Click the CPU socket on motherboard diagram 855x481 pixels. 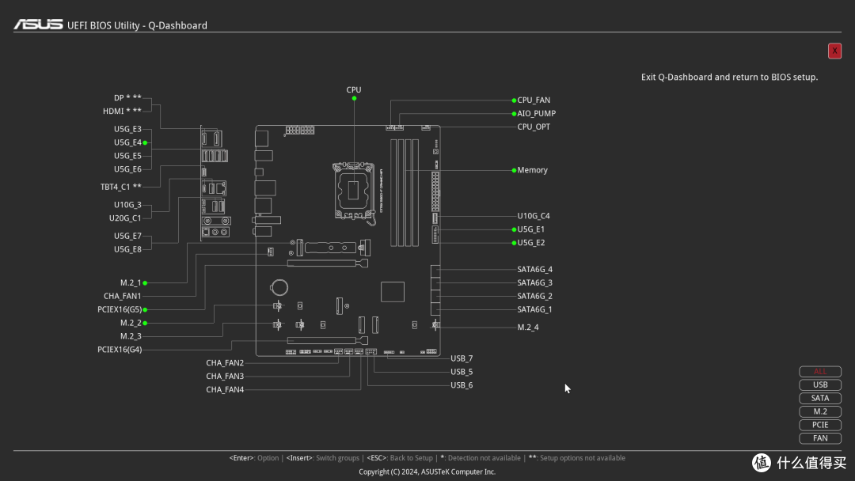354,189
